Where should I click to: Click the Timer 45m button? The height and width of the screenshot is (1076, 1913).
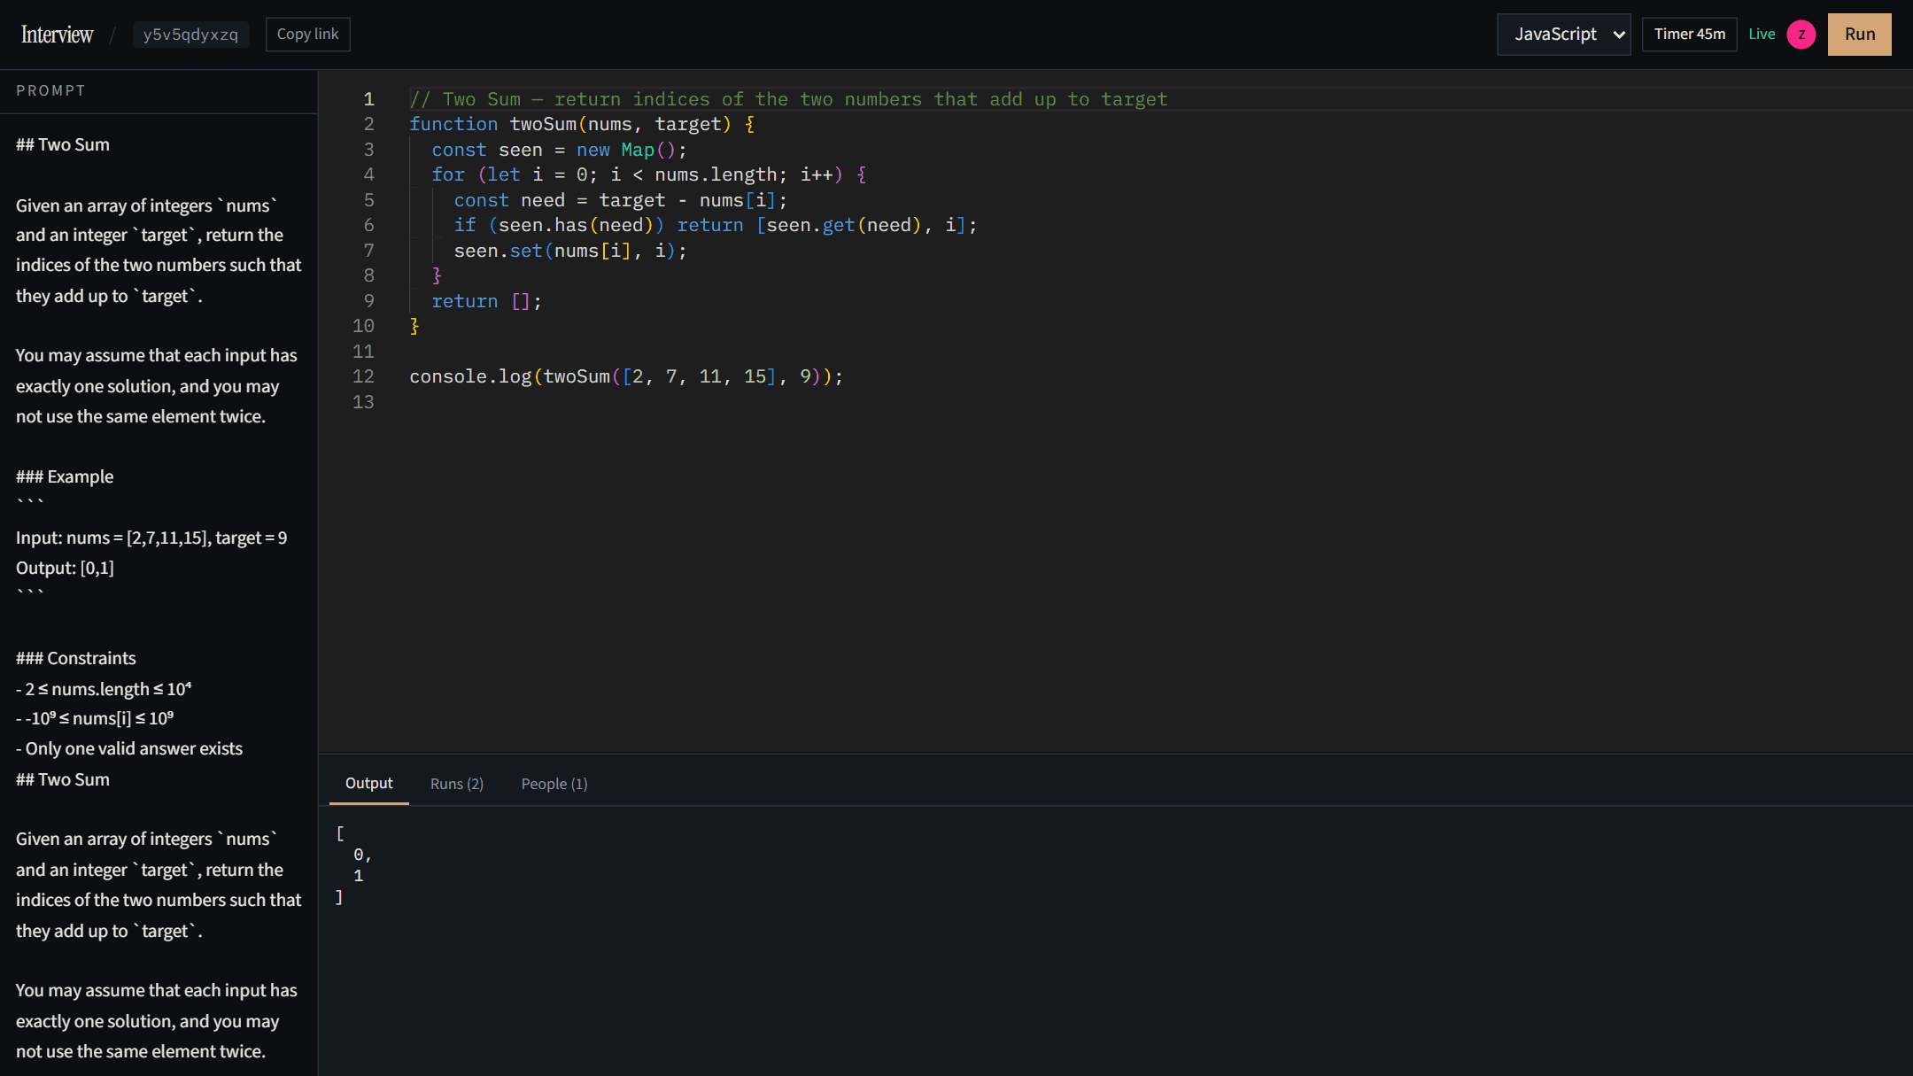click(1689, 35)
